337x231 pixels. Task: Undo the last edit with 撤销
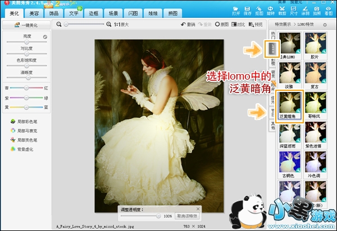click(188, 25)
